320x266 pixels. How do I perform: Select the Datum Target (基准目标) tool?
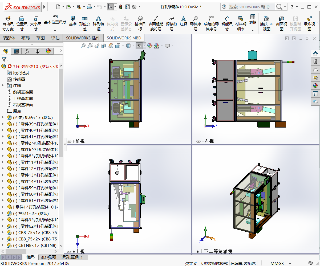tap(140, 23)
